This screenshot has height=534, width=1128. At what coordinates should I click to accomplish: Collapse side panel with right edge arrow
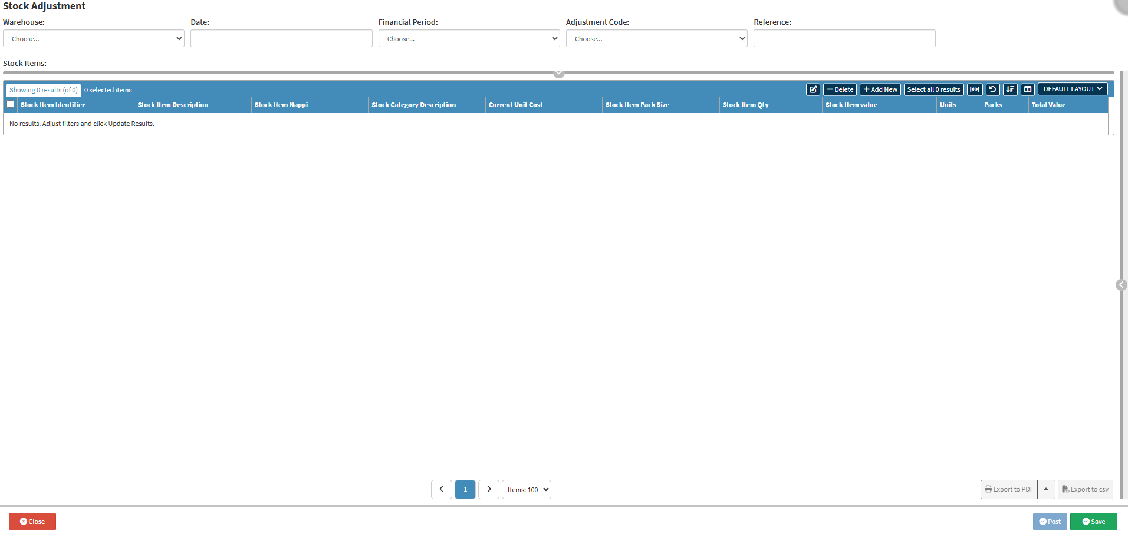pos(1121,285)
